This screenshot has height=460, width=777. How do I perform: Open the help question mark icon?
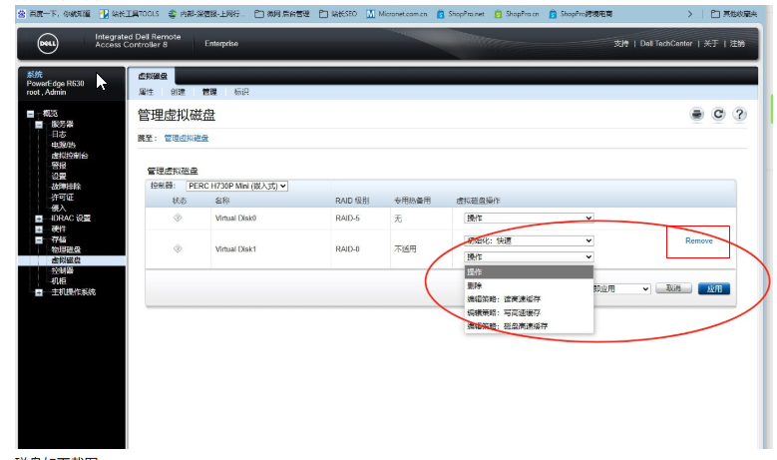point(739,115)
